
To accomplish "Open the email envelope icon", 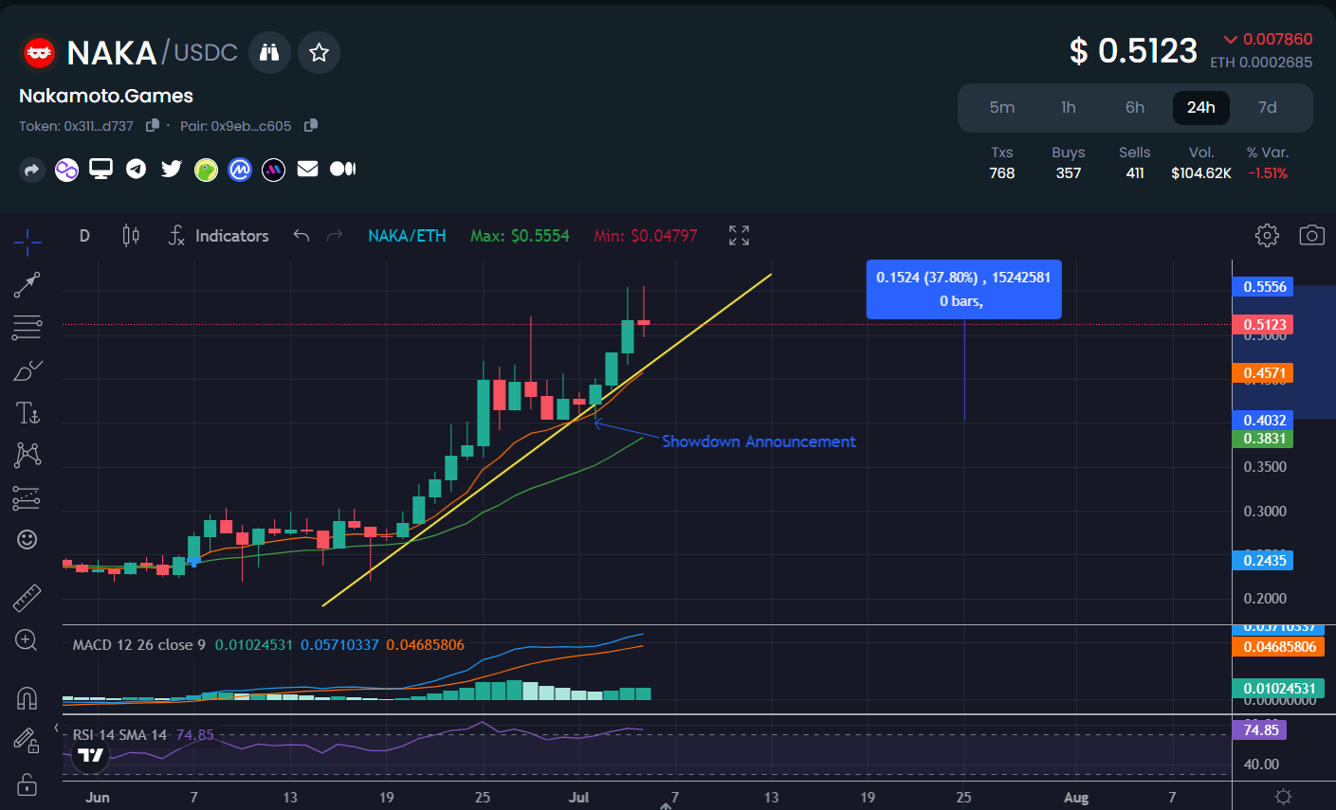I will (307, 169).
